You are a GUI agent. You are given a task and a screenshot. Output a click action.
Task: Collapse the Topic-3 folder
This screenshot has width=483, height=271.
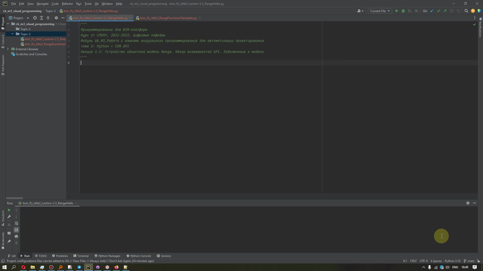point(13,34)
